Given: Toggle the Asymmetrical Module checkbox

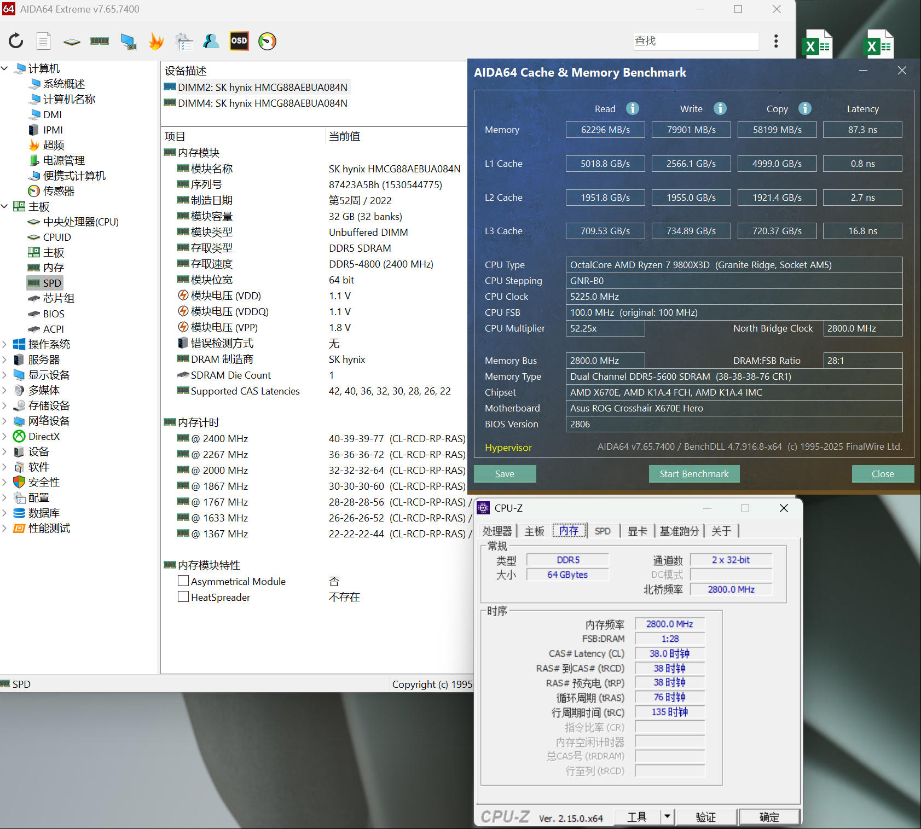Looking at the screenshot, I should pos(183,581).
